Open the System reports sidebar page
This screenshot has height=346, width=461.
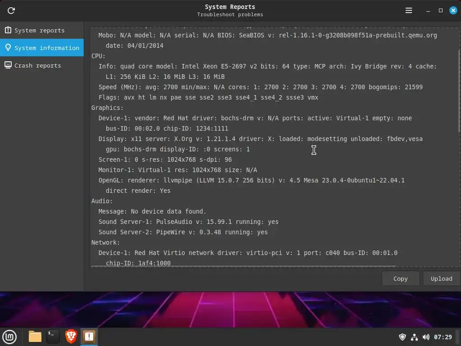tap(42, 30)
